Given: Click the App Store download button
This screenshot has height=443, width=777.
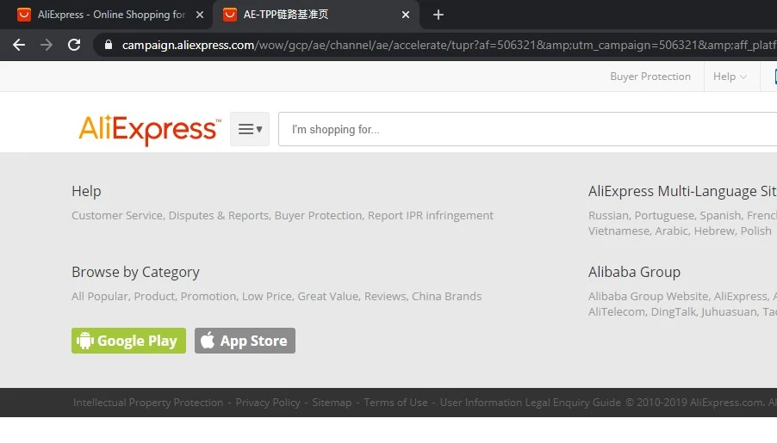Looking at the screenshot, I should click(245, 341).
